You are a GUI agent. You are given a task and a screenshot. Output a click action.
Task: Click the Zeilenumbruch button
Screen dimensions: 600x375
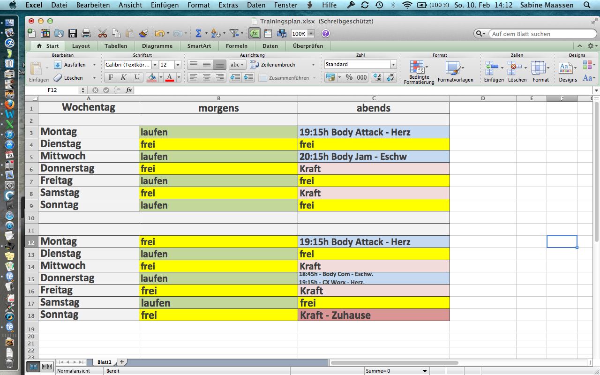click(x=277, y=65)
